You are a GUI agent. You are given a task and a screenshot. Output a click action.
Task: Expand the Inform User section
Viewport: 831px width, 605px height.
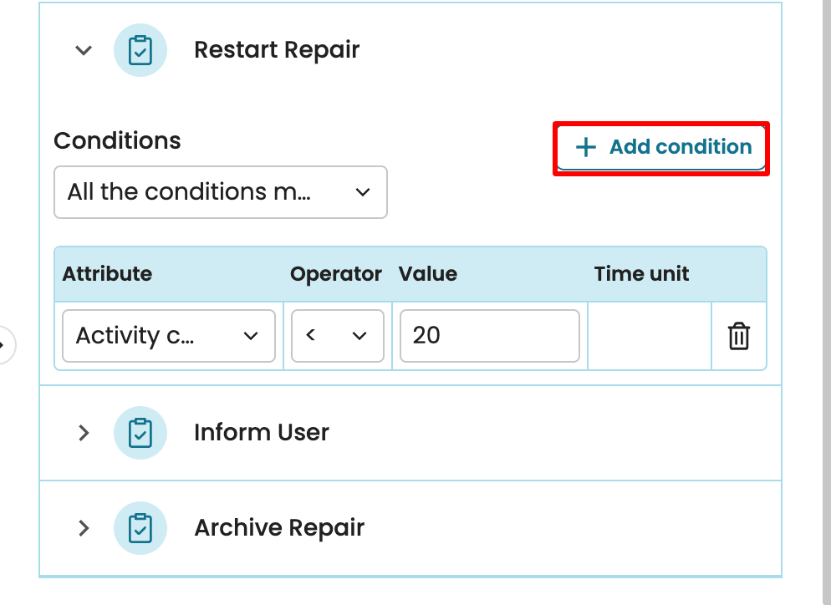click(83, 433)
